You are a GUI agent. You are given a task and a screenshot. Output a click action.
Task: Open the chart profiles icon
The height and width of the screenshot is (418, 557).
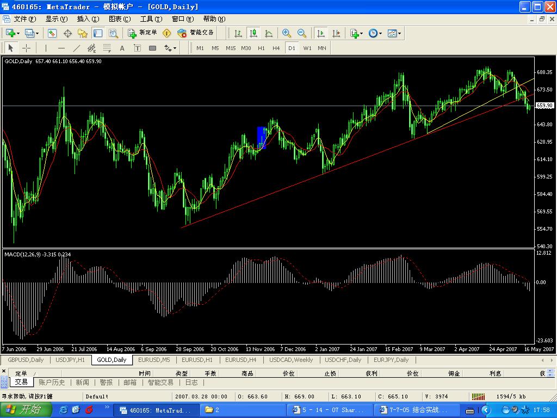click(29, 33)
